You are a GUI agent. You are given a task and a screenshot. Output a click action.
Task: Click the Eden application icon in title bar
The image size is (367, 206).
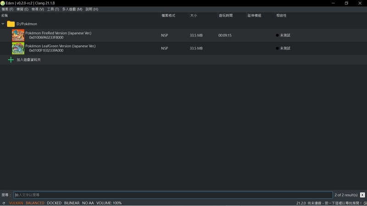point(3,3)
